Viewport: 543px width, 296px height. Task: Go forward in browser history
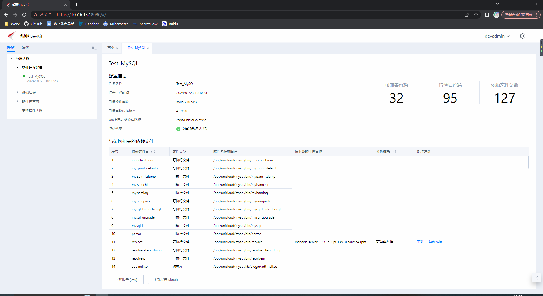(x=15, y=15)
